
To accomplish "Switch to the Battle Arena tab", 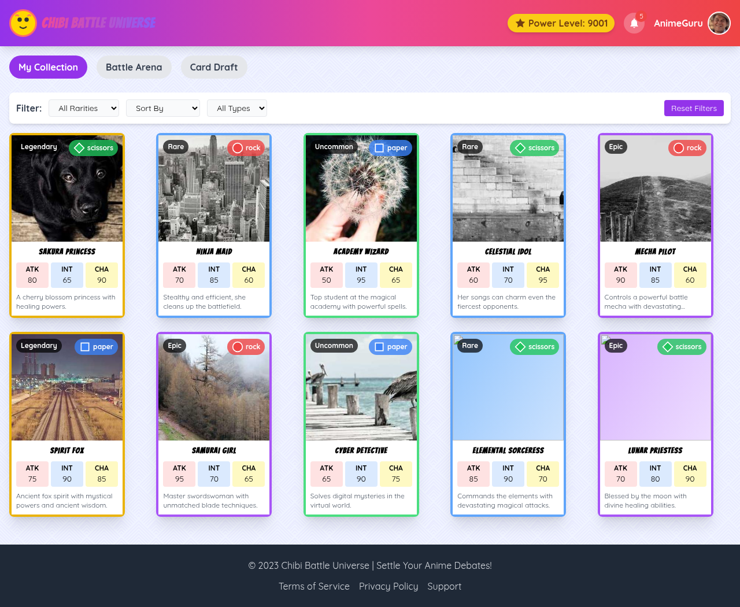I will [134, 67].
